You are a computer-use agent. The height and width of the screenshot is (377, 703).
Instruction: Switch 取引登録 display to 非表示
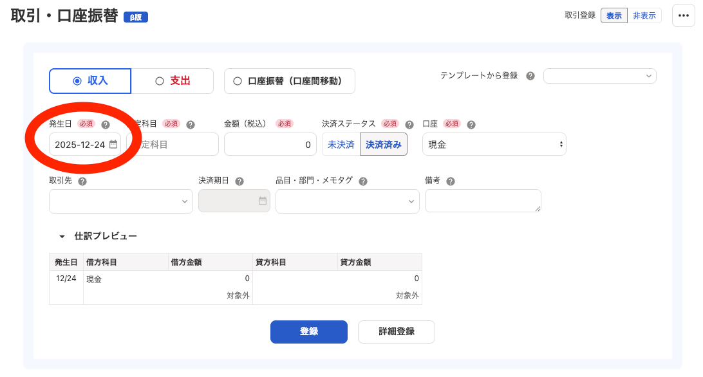click(x=645, y=15)
